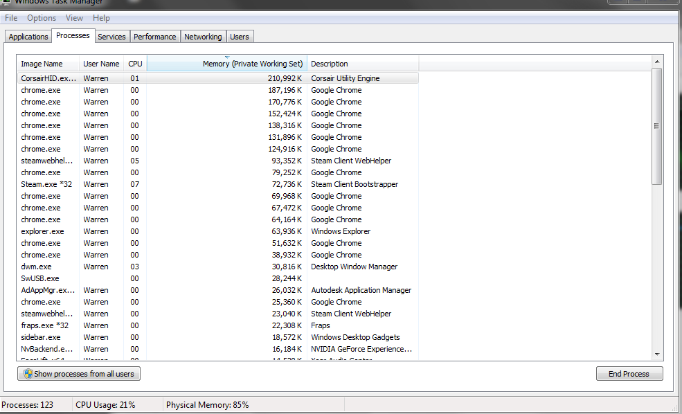Sort by Image Name column header
Image resolution: width=682 pixels, height=414 pixels.
pos(48,64)
